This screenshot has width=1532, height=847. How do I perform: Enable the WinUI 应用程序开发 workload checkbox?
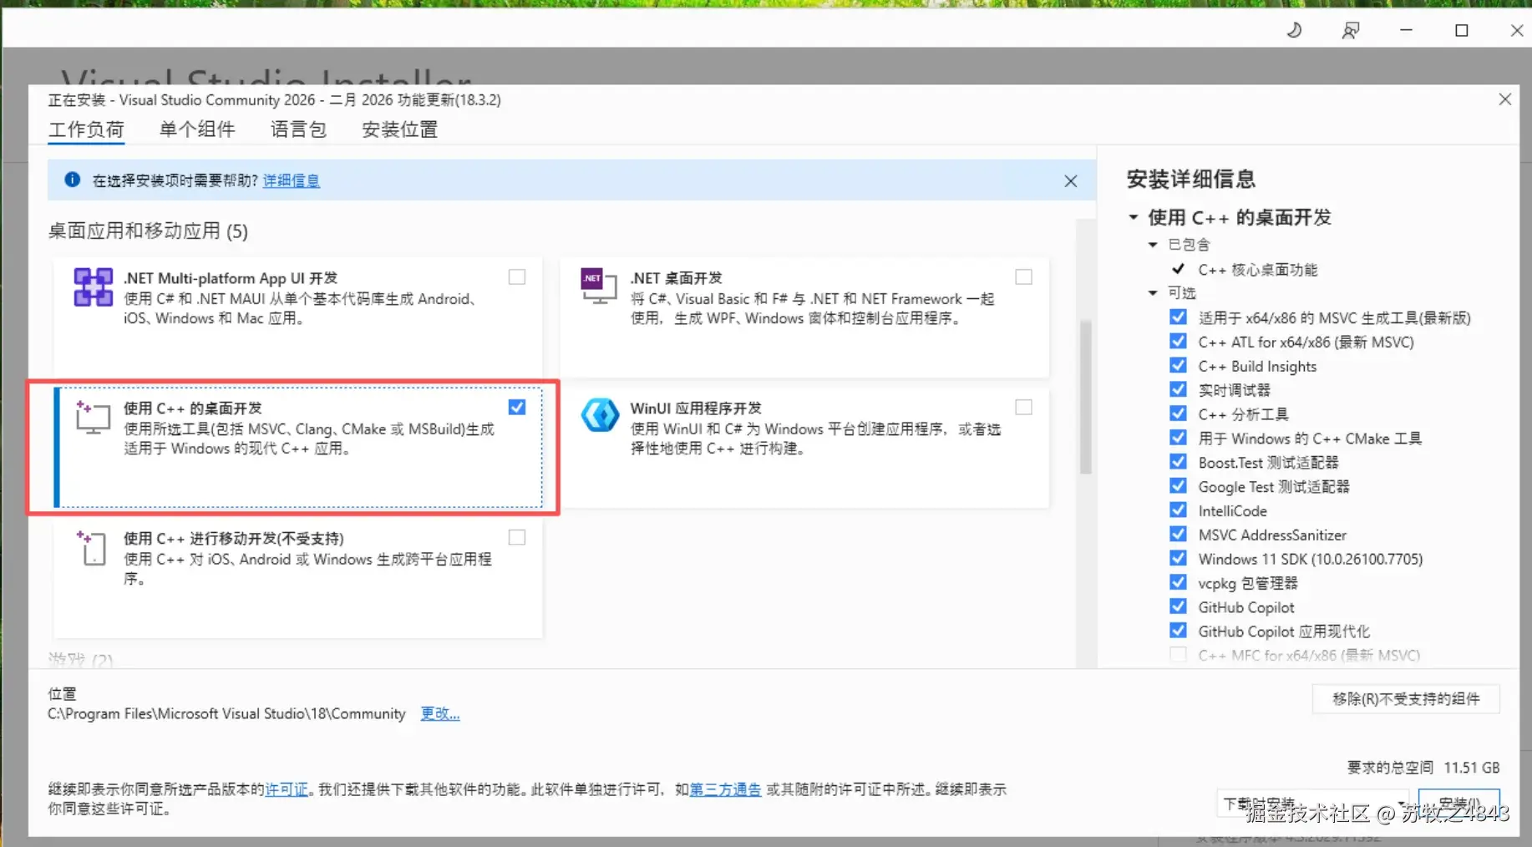1023,407
